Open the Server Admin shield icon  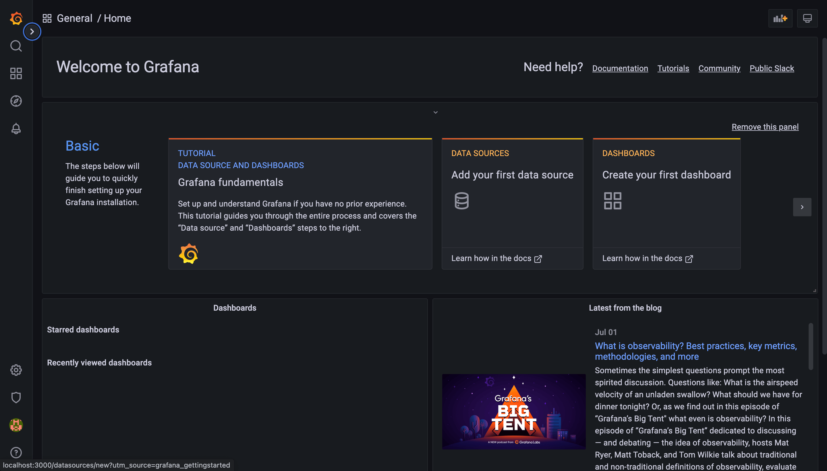click(x=16, y=397)
